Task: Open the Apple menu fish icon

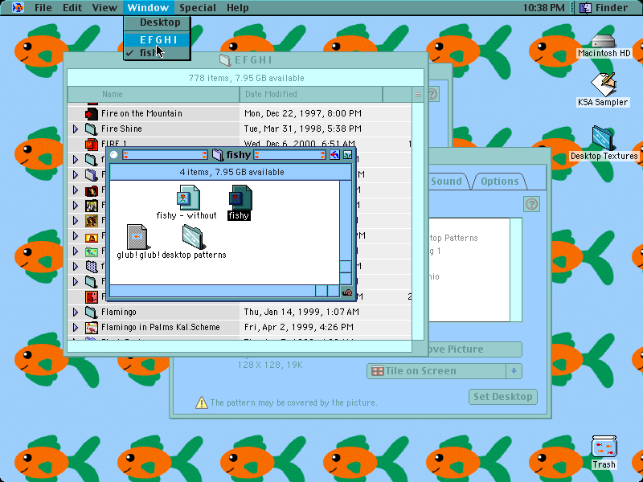Action: click(18, 7)
